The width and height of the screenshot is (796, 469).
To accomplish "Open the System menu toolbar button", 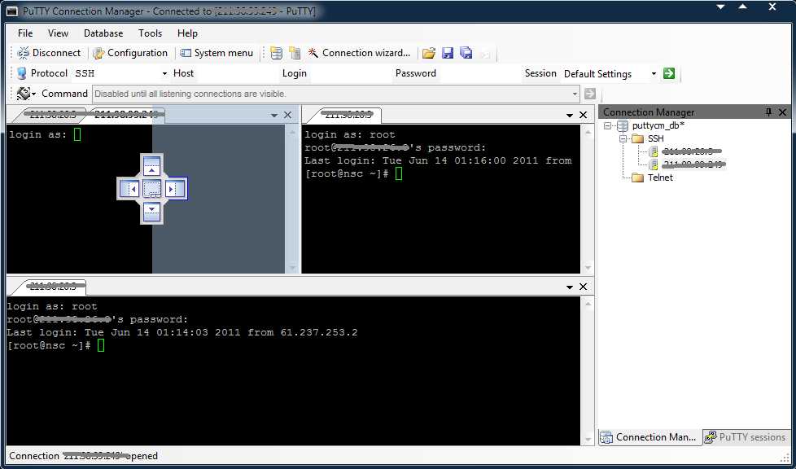I will tap(216, 53).
